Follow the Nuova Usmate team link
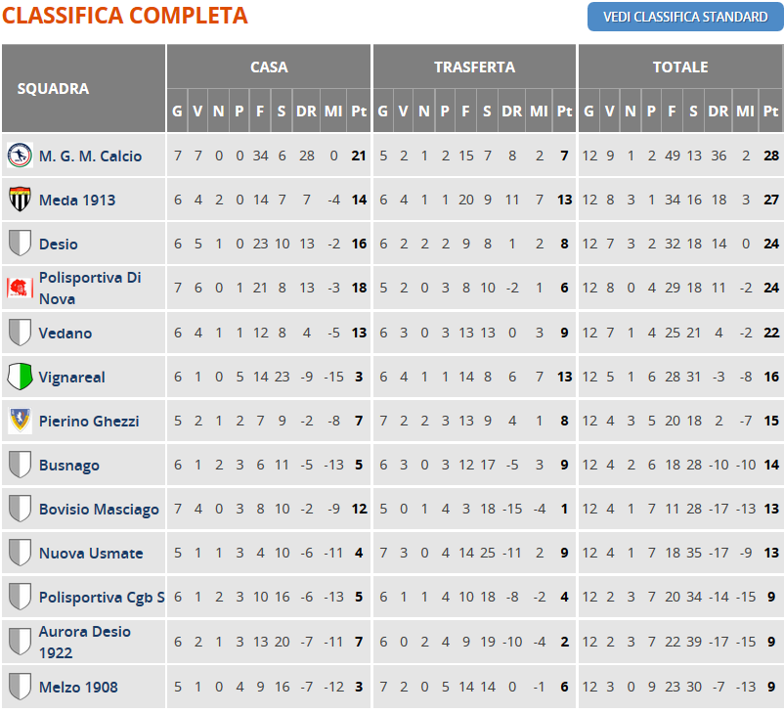 tap(91, 553)
